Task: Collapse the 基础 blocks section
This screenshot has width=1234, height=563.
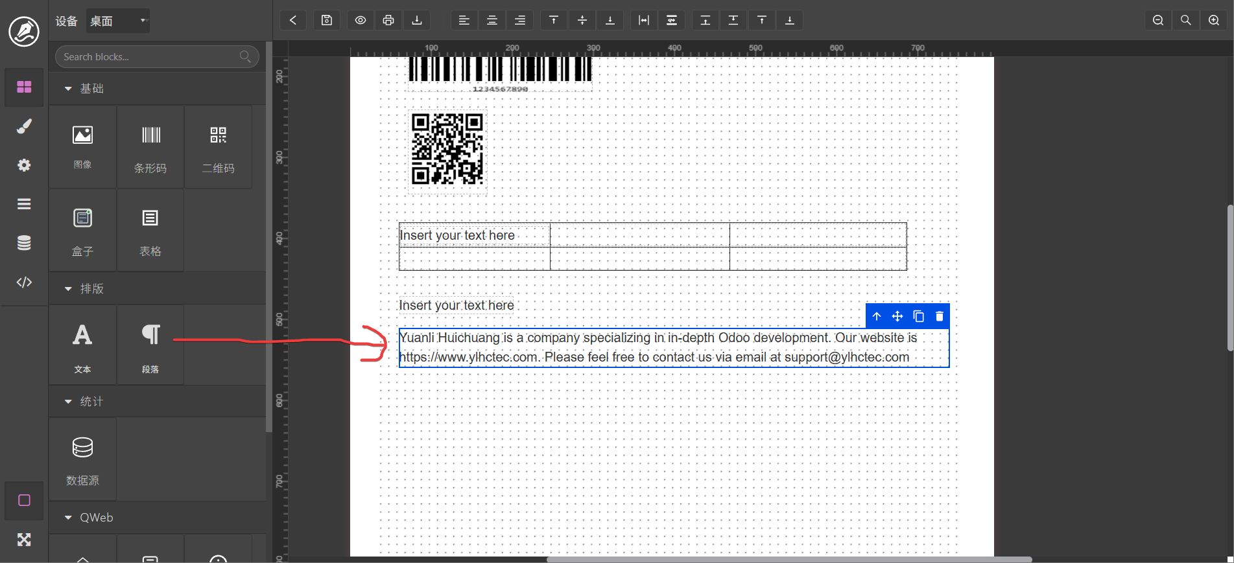Action: point(68,88)
